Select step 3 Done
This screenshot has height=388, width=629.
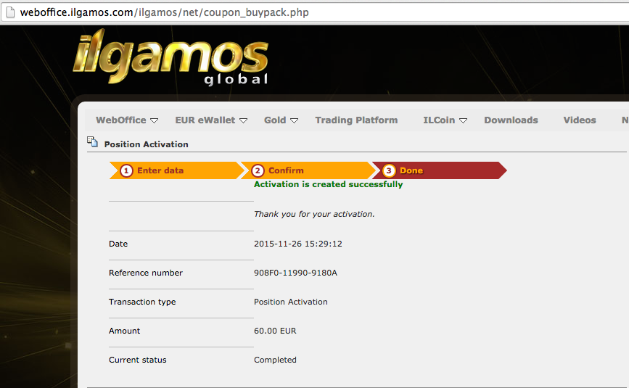(x=439, y=170)
